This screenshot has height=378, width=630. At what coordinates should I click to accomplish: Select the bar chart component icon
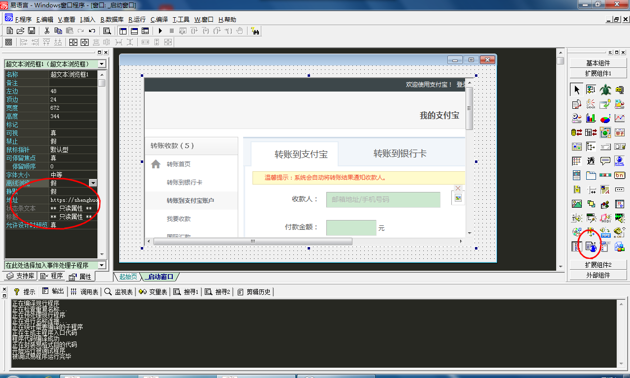click(x=591, y=118)
